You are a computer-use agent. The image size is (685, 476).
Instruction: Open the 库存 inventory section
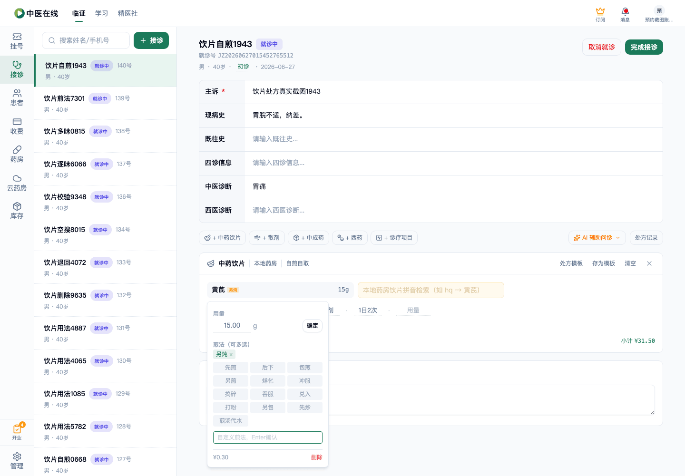17,211
